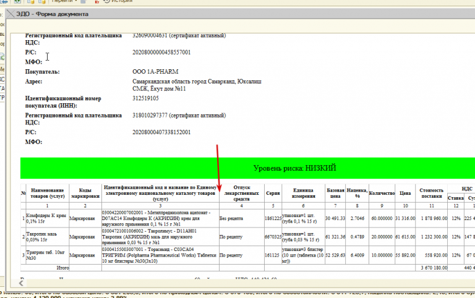Click series number 1861225

tap(273, 218)
